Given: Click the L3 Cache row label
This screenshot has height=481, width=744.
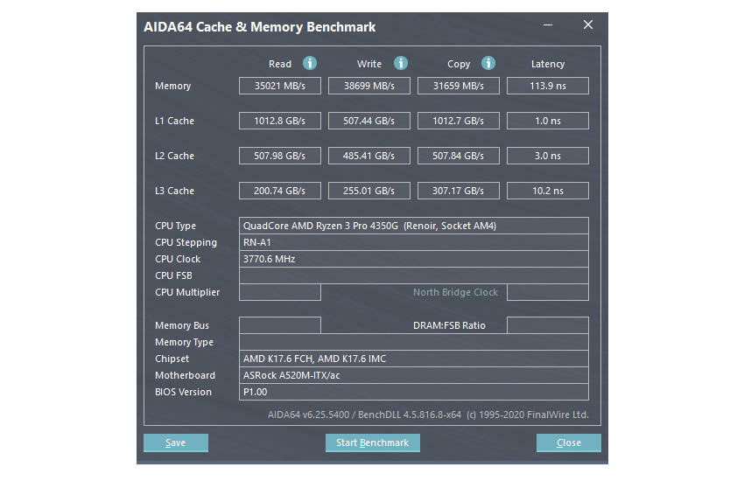Looking at the screenshot, I should (174, 191).
